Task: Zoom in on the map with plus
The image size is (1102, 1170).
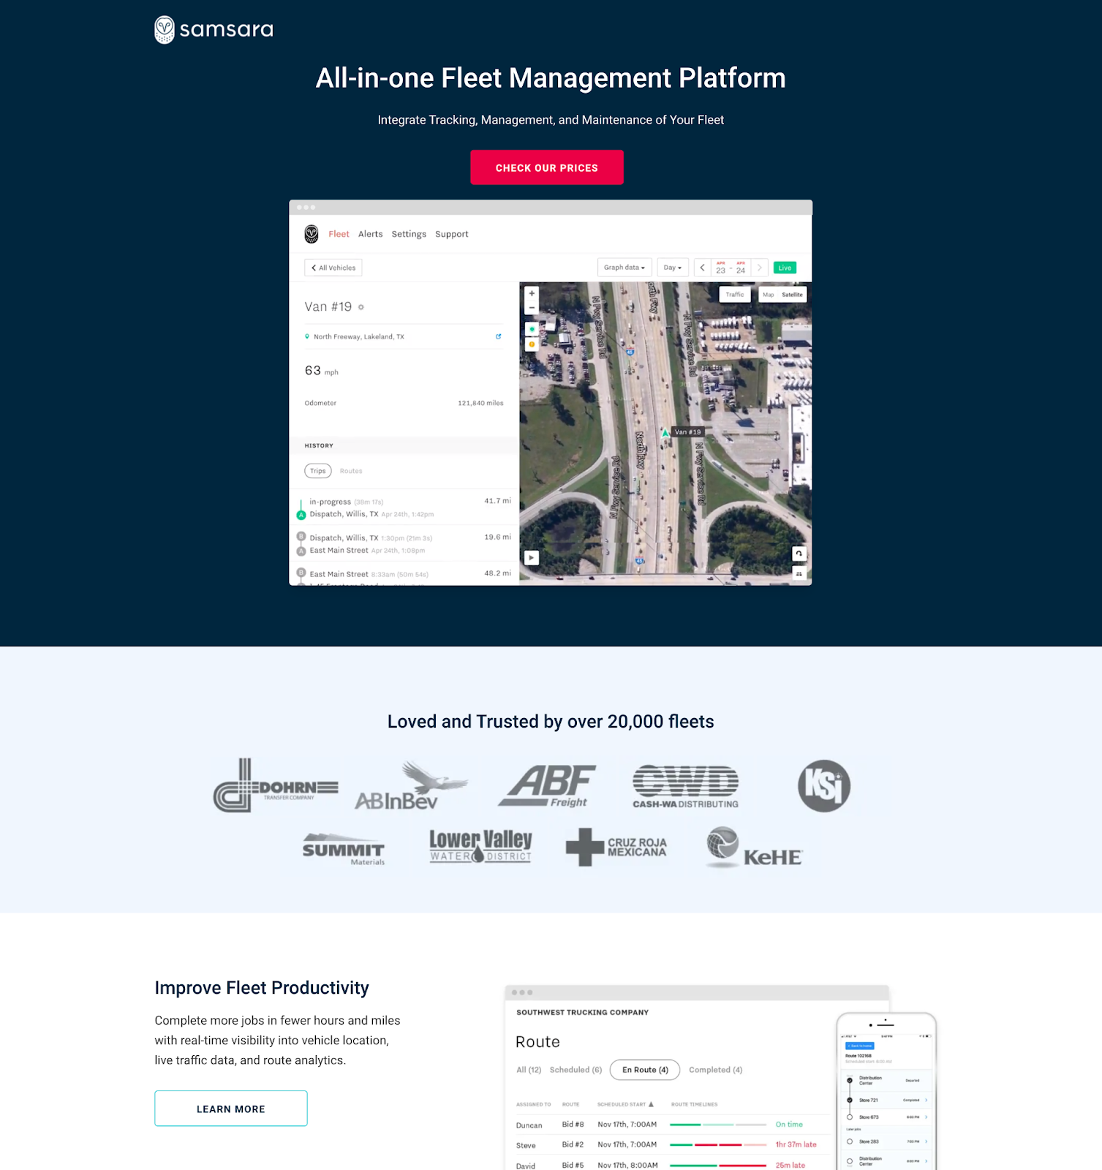Action: (x=532, y=293)
